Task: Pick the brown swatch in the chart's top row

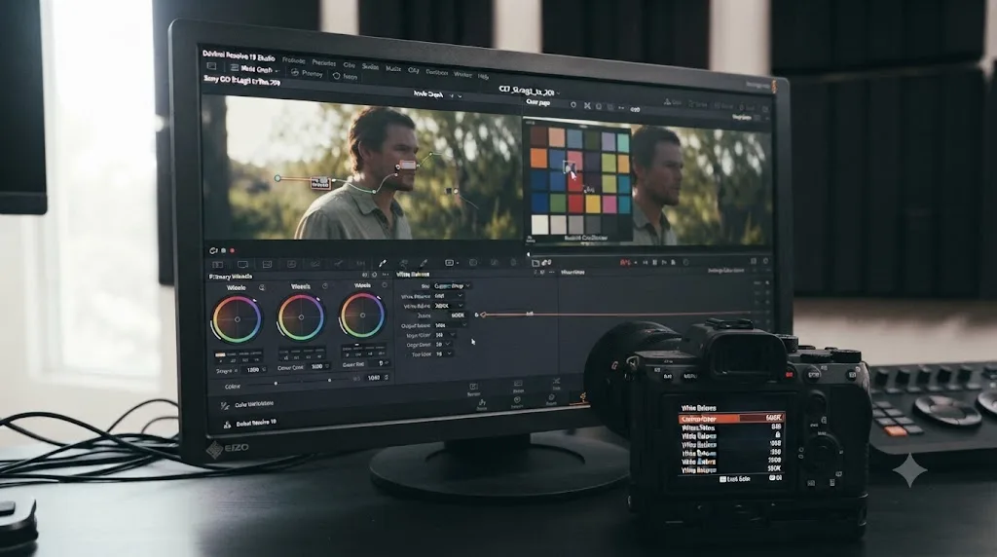Action: [538, 135]
